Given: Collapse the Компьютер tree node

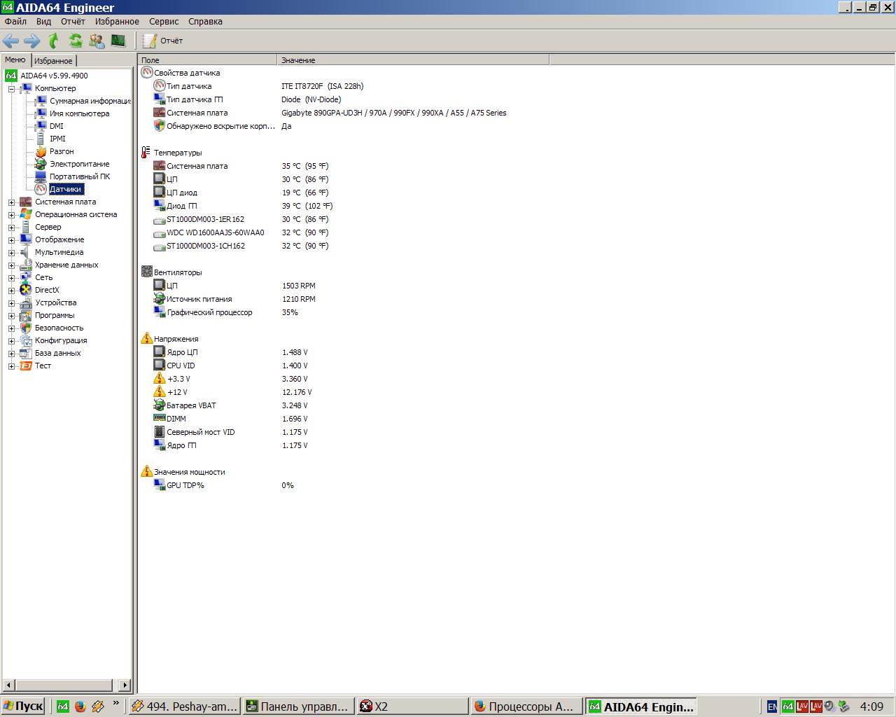Looking at the screenshot, I should click(11, 89).
